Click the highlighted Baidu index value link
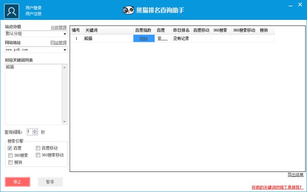Viewport: 307px width, 192px height. (143, 38)
